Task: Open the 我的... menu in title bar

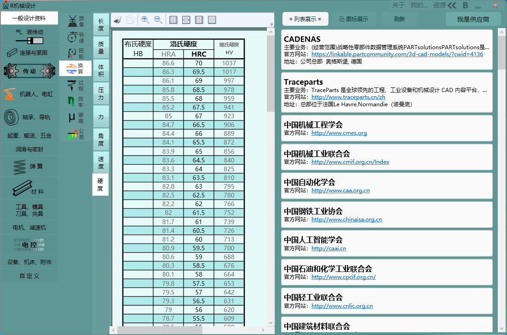Action: (x=419, y=5)
